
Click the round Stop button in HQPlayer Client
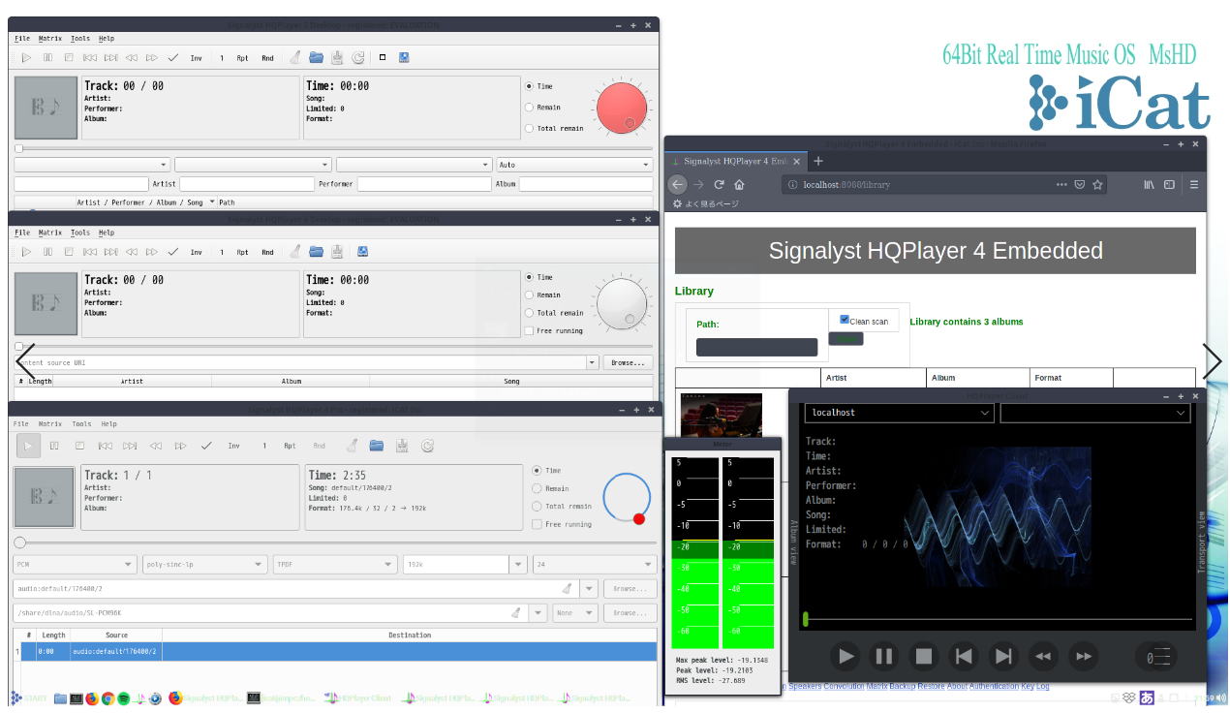click(924, 656)
